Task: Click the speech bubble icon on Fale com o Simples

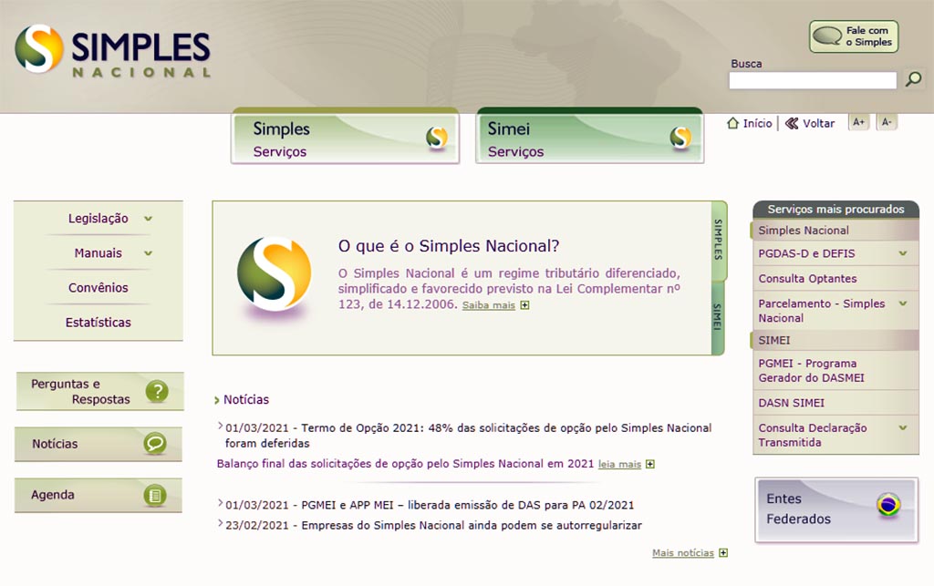Action: pos(826,36)
